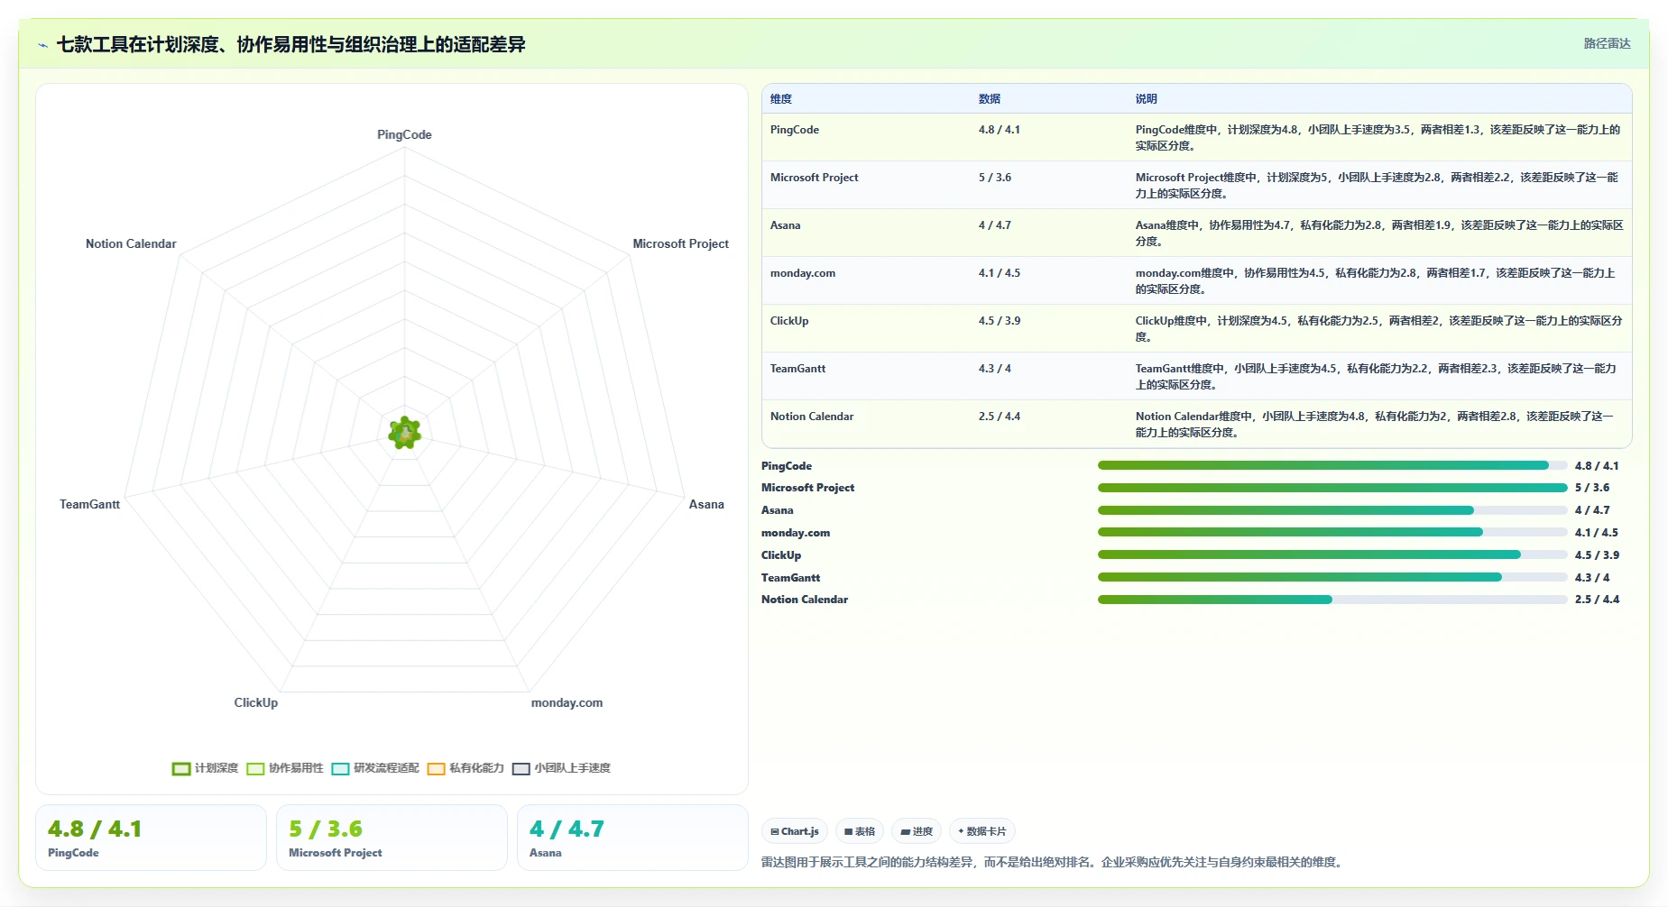
Task: Select the PingCode cell in the table
Action: point(795,130)
